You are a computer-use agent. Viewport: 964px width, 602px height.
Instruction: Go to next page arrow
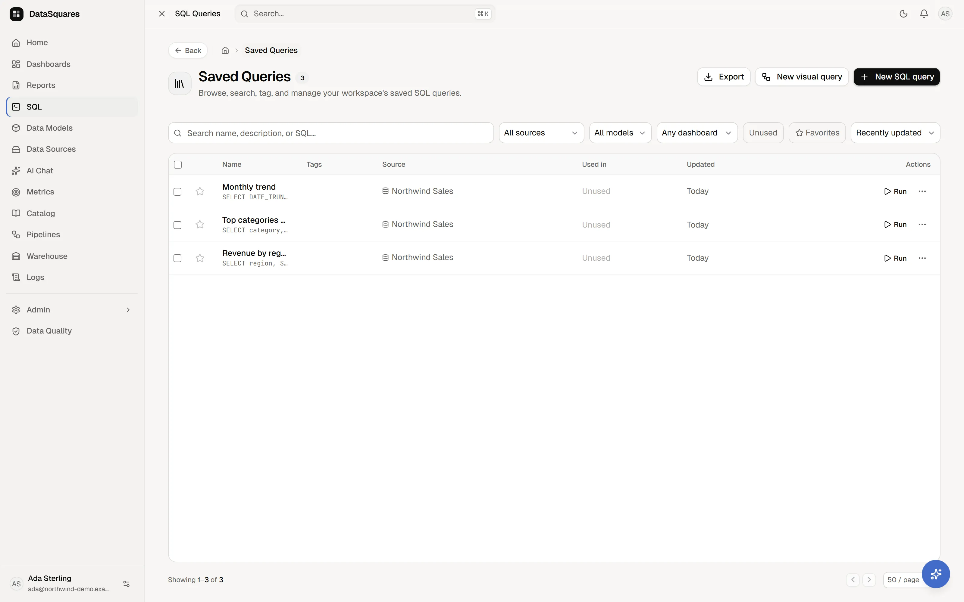[869, 580]
